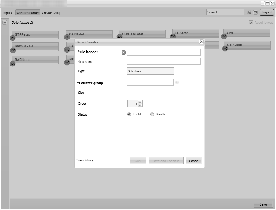This screenshot has width=276, height=210.
Task: Decrease Order value with down arrow
Action: [140, 105]
